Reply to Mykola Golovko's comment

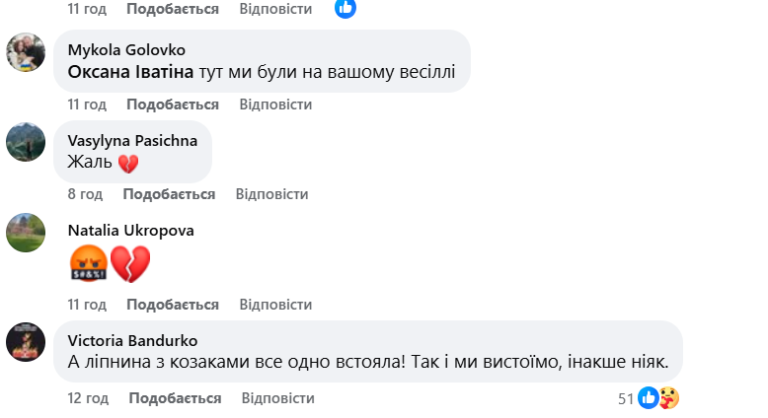tap(275, 104)
